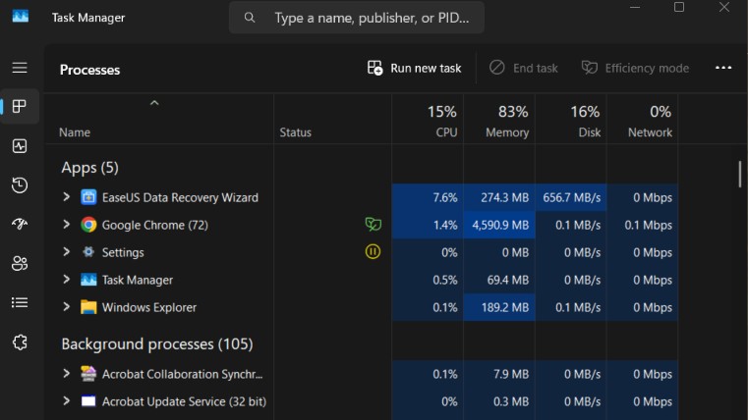Image resolution: width=748 pixels, height=420 pixels.
Task: Open the Users icon in sidebar
Action: (20, 263)
